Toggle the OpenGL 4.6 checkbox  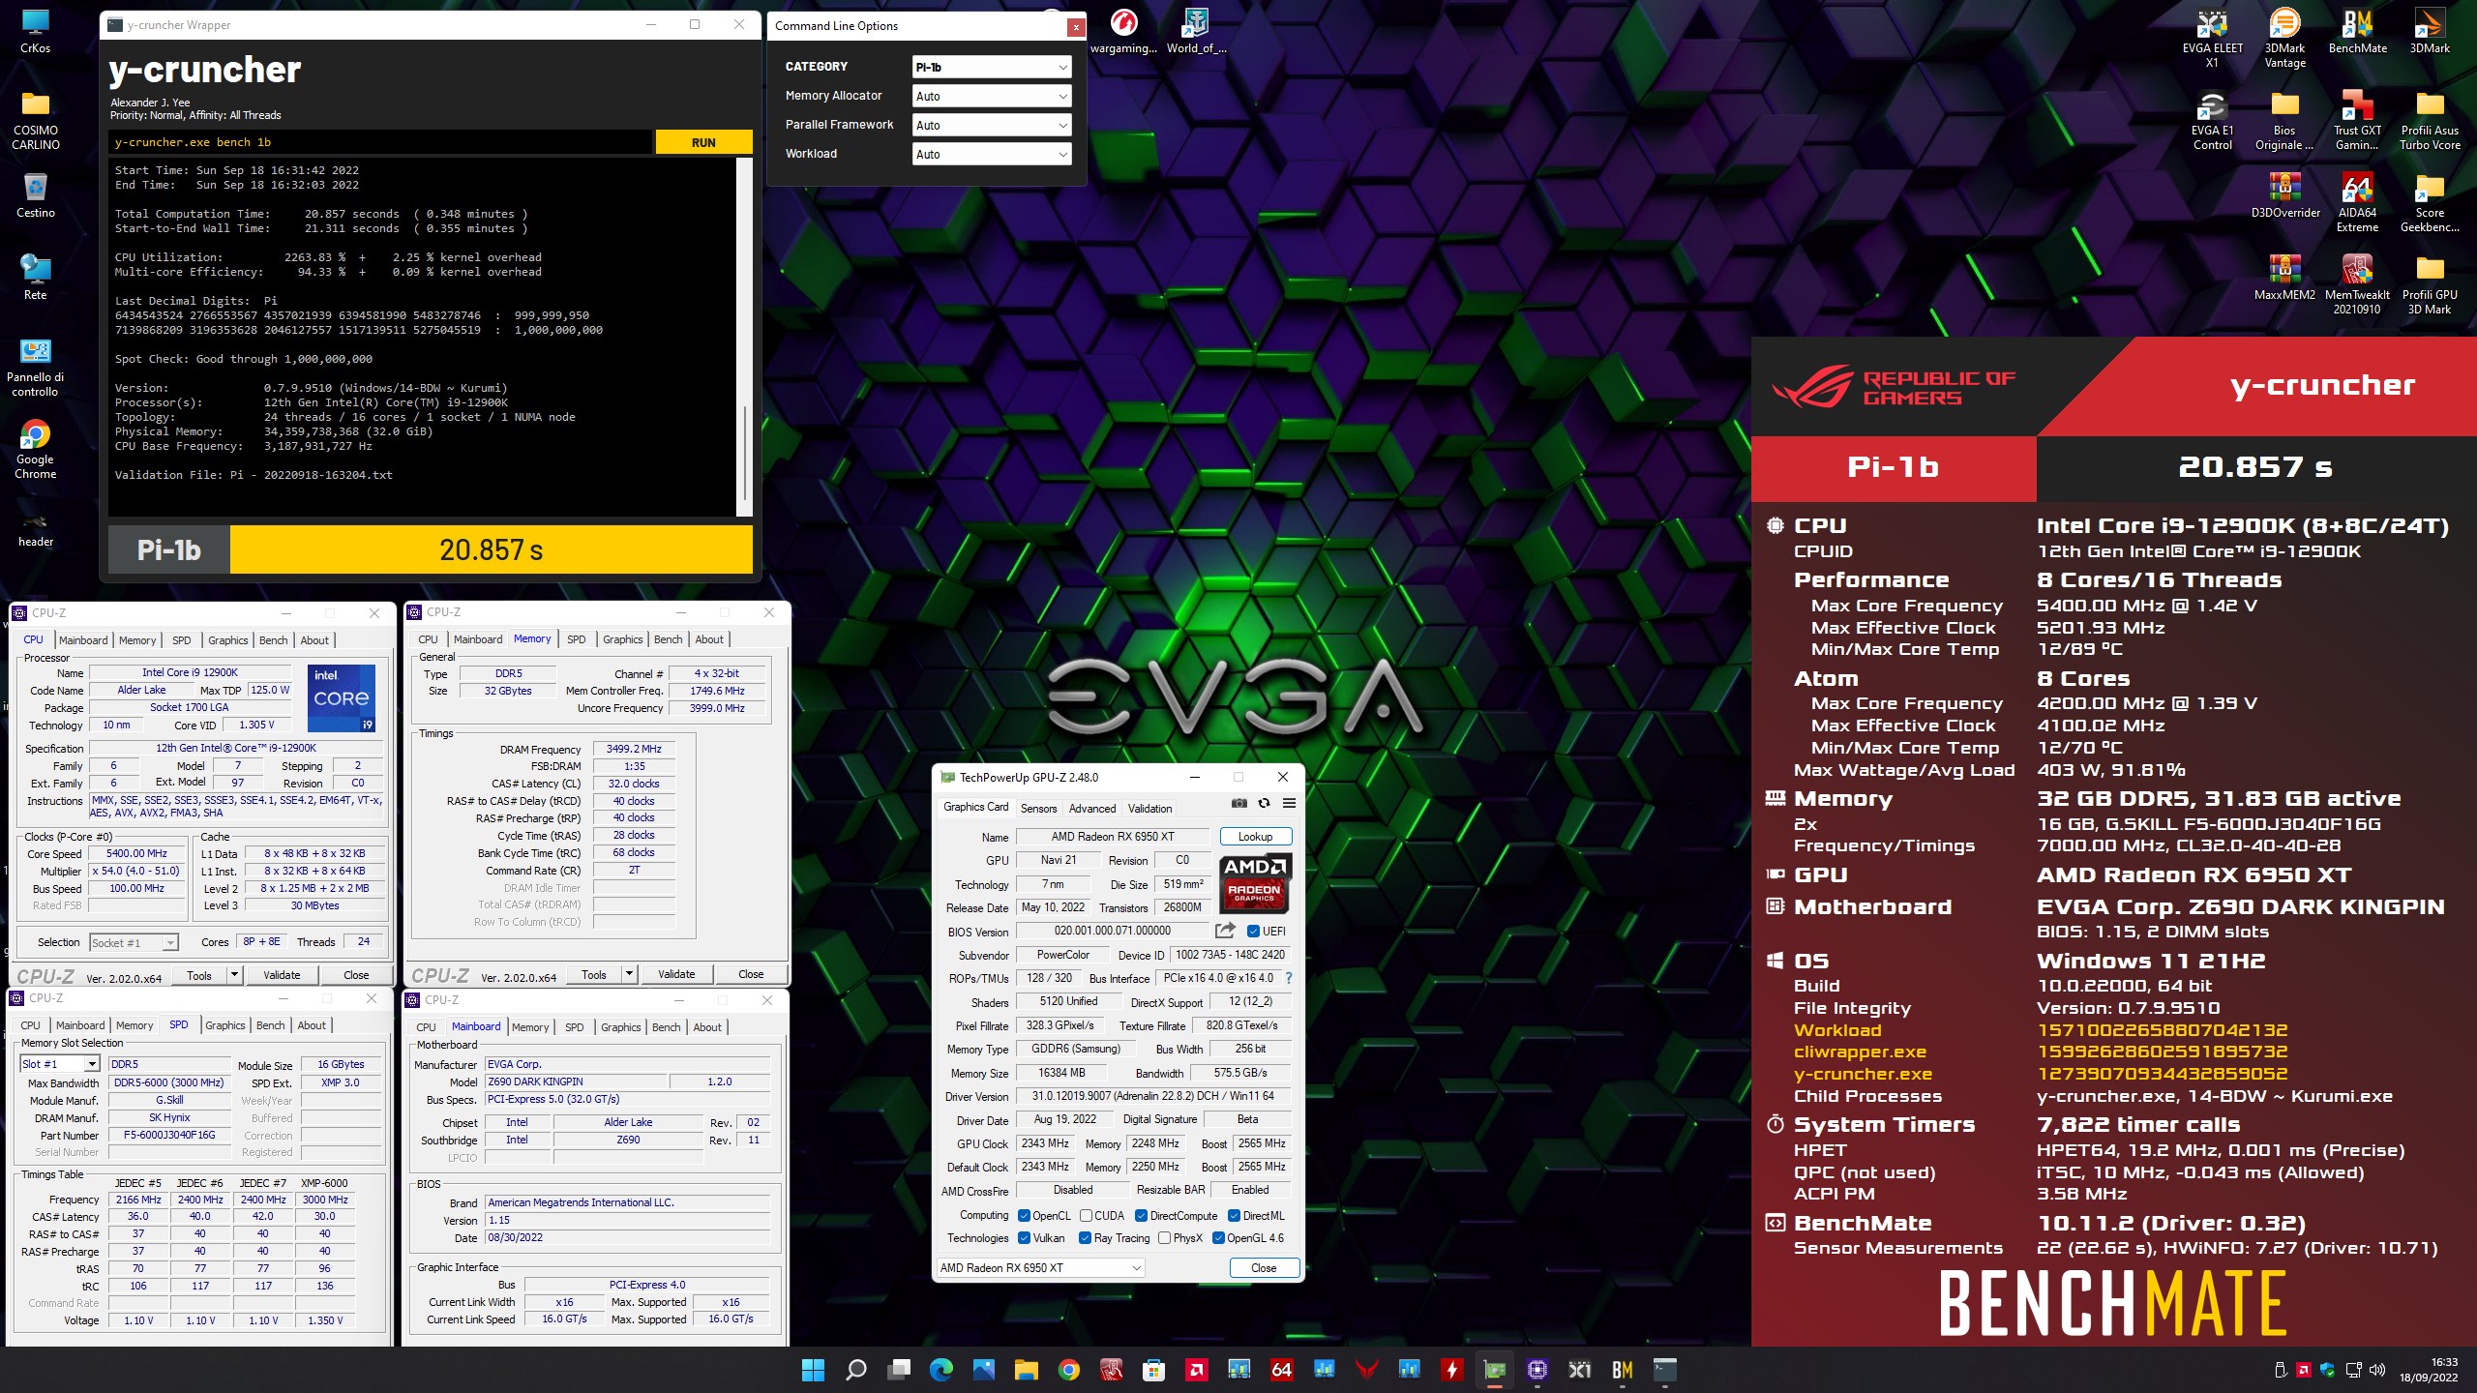[x=1218, y=1238]
